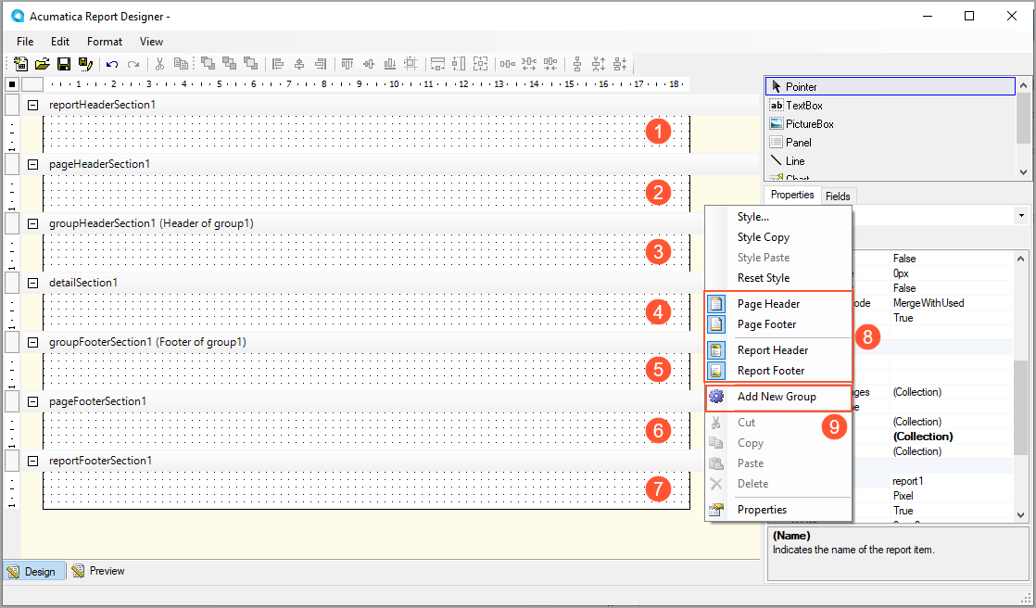The image size is (1036, 608).
Task: Switch to the Fields tab
Action: point(838,196)
